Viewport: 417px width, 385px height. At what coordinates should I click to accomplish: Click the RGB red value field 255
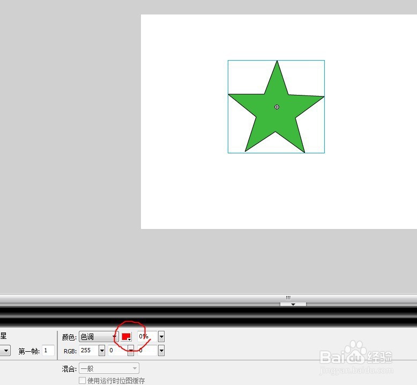(x=88, y=350)
